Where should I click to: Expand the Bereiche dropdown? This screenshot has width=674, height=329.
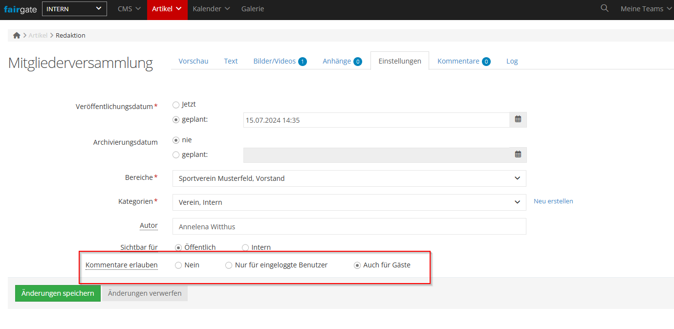coord(349,178)
